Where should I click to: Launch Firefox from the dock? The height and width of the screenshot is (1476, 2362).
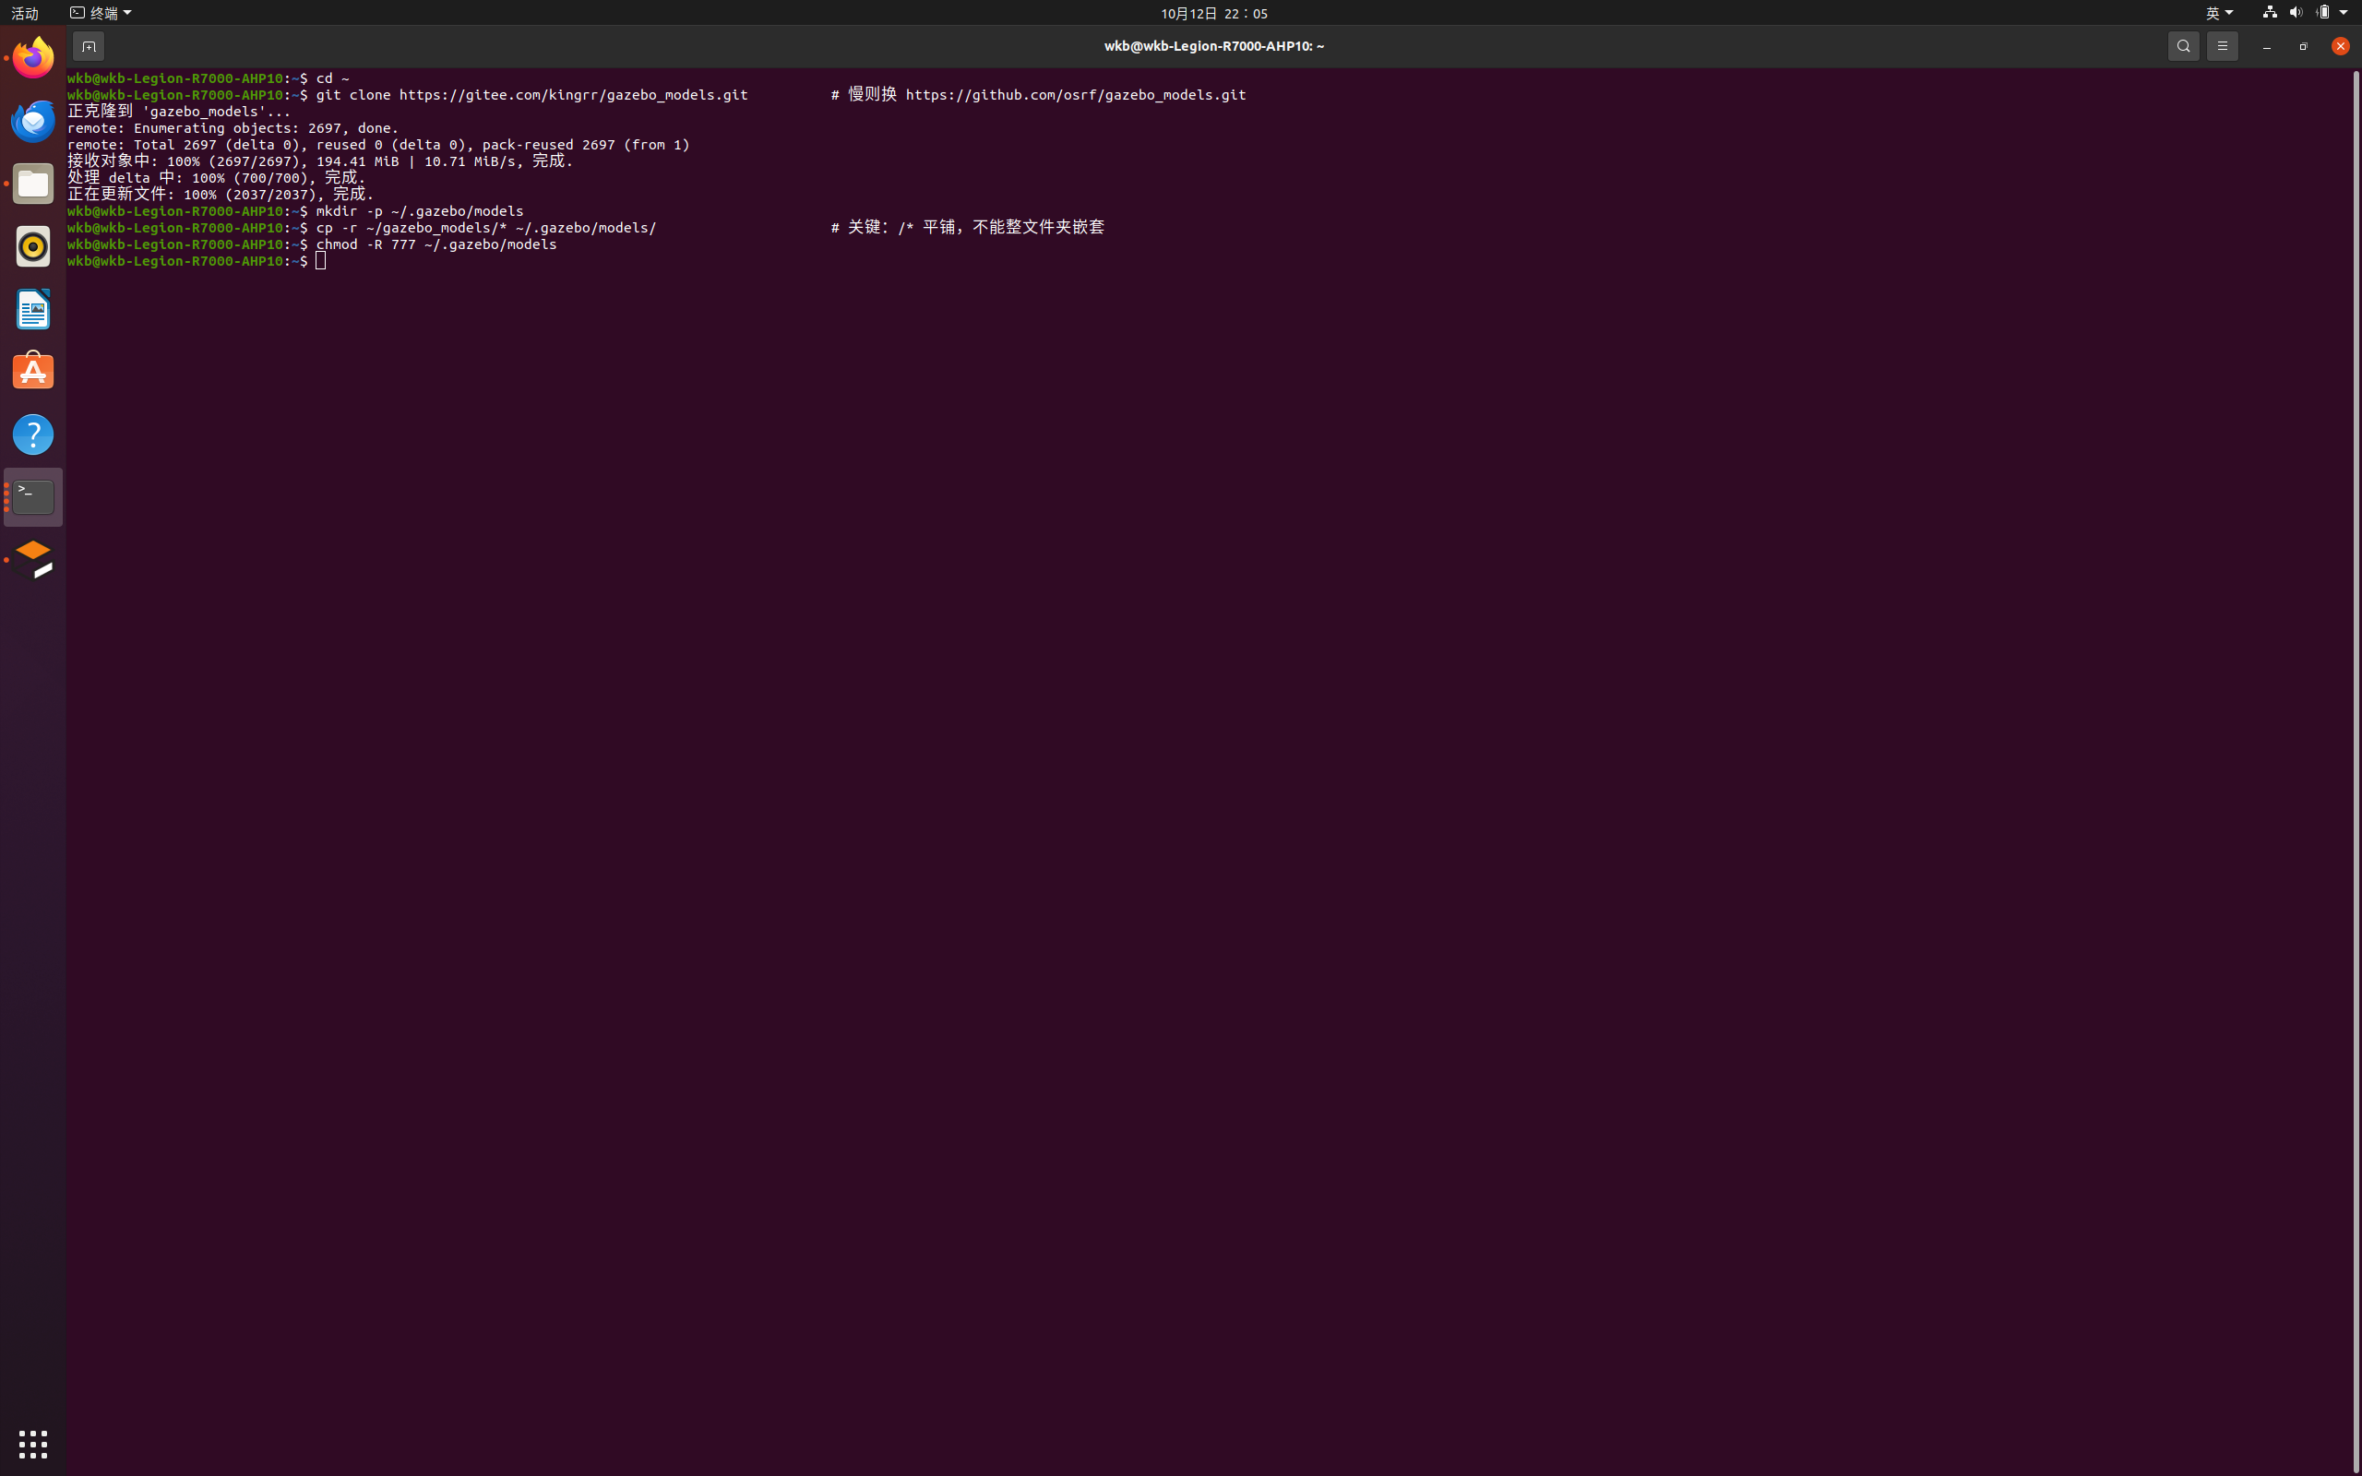33,57
